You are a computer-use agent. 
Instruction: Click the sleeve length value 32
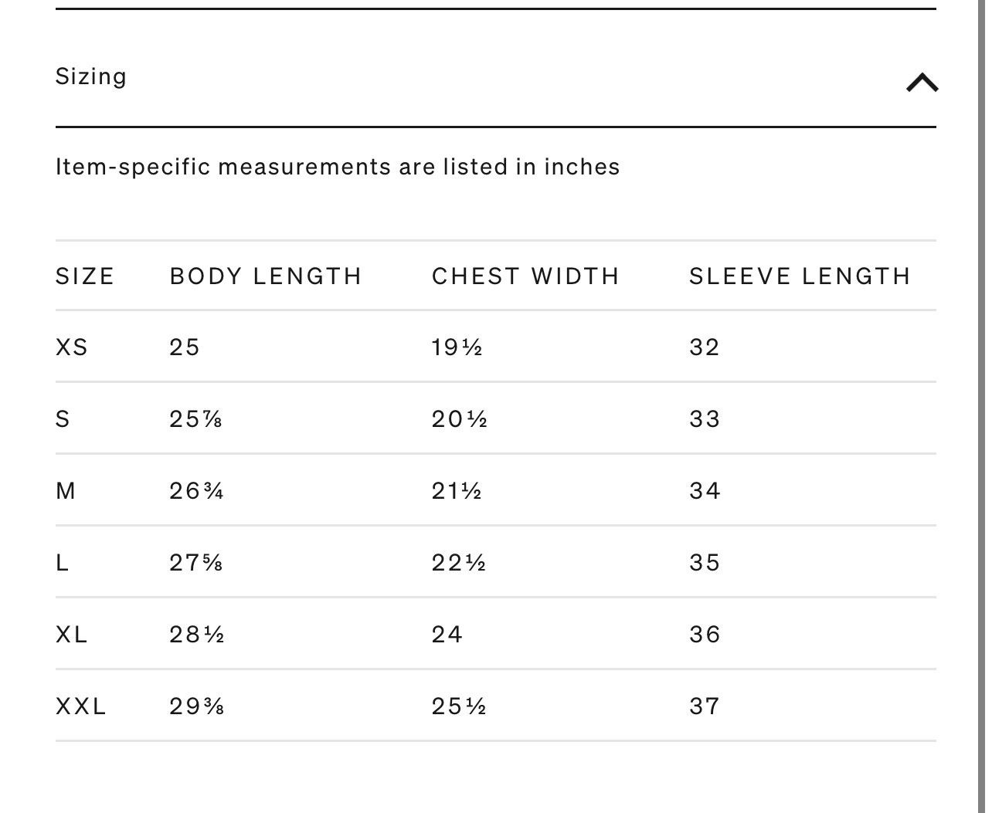click(x=705, y=347)
